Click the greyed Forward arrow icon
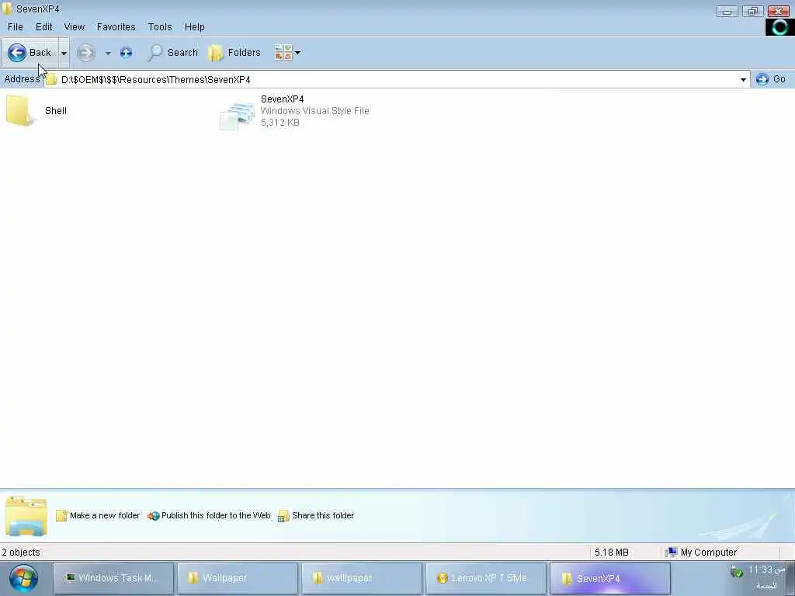The height and width of the screenshot is (596, 795). (x=85, y=53)
